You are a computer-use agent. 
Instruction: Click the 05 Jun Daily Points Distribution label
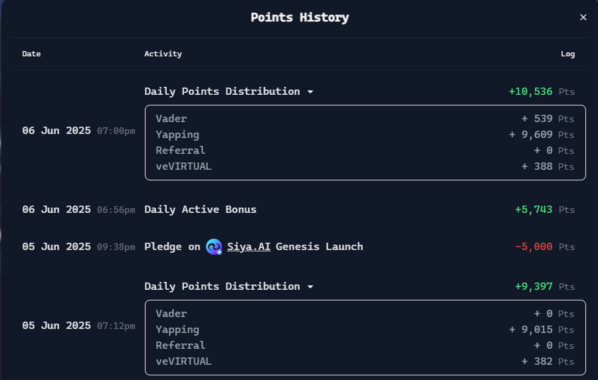[x=222, y=286]
